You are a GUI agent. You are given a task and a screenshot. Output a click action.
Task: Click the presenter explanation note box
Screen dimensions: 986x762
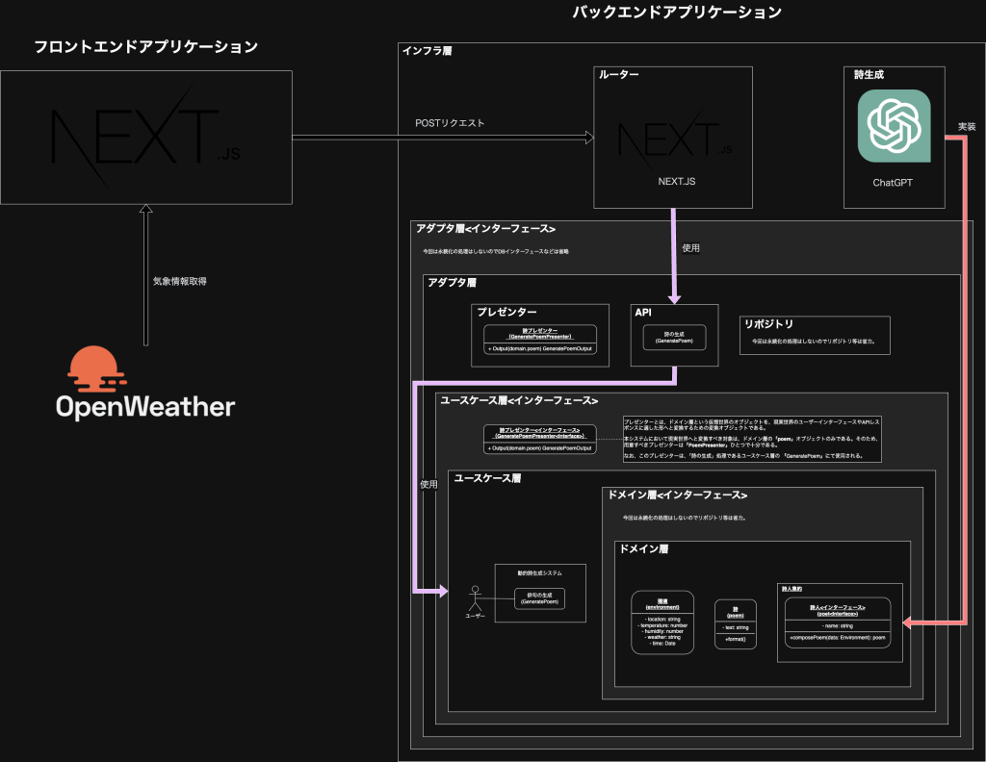click(x=751, y=439)
